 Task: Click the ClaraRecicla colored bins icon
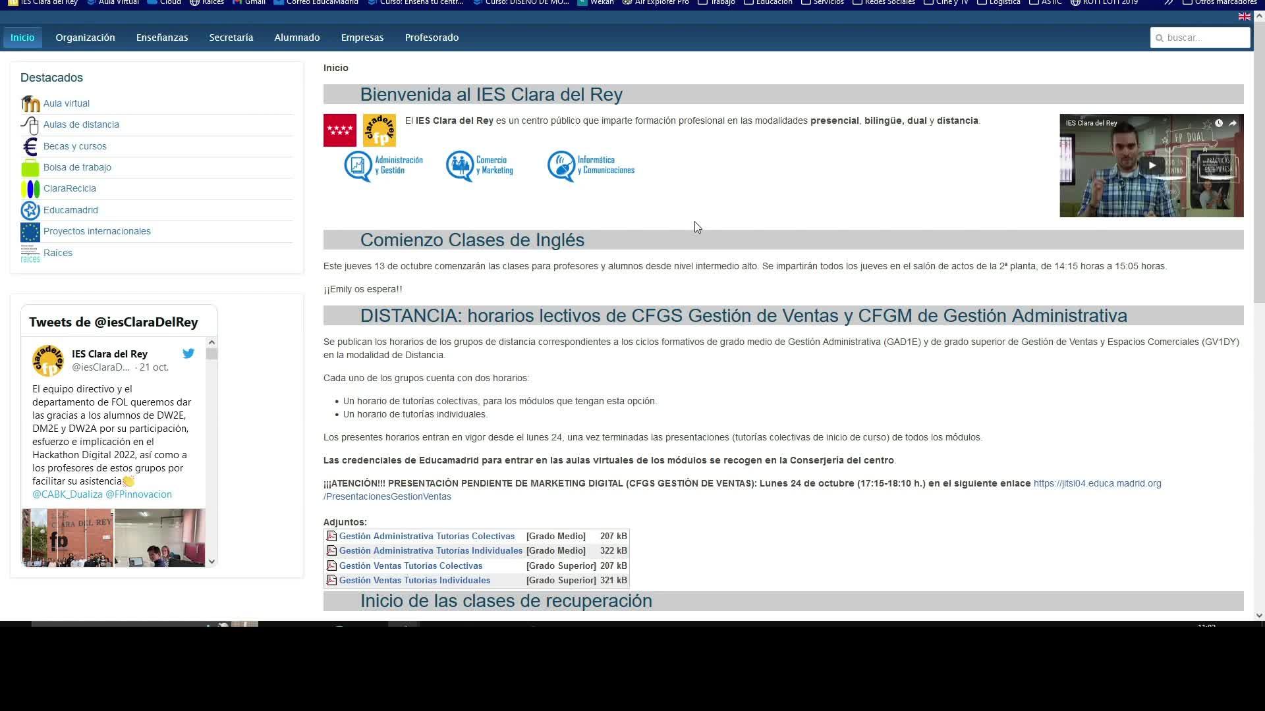[x=30, y=189]
